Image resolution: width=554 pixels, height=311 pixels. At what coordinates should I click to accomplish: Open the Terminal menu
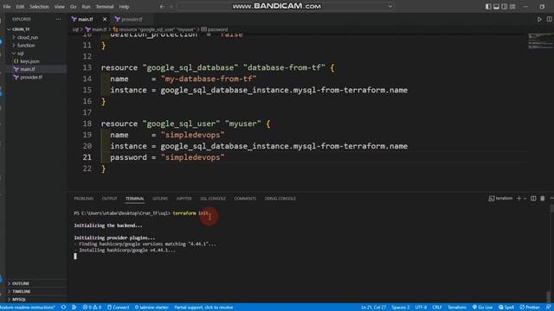click(105, 6)
